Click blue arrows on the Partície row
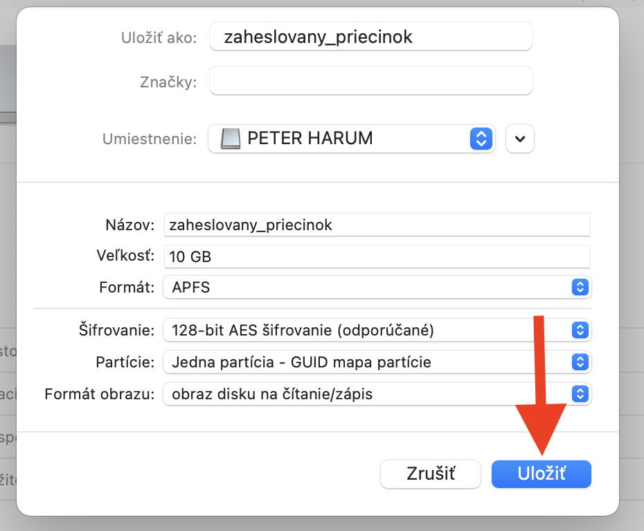The height and width of the screenshot is (531, 644). tap(580, 362)
